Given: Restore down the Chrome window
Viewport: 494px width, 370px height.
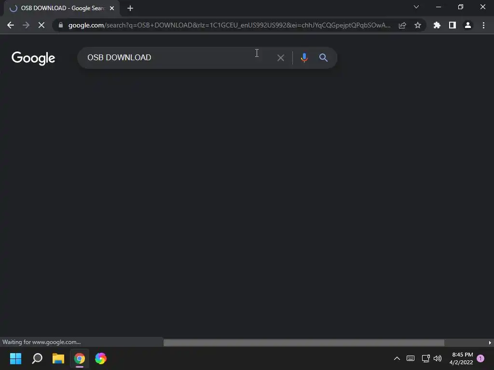Looking at the screenshot, I should click(461, 7).
